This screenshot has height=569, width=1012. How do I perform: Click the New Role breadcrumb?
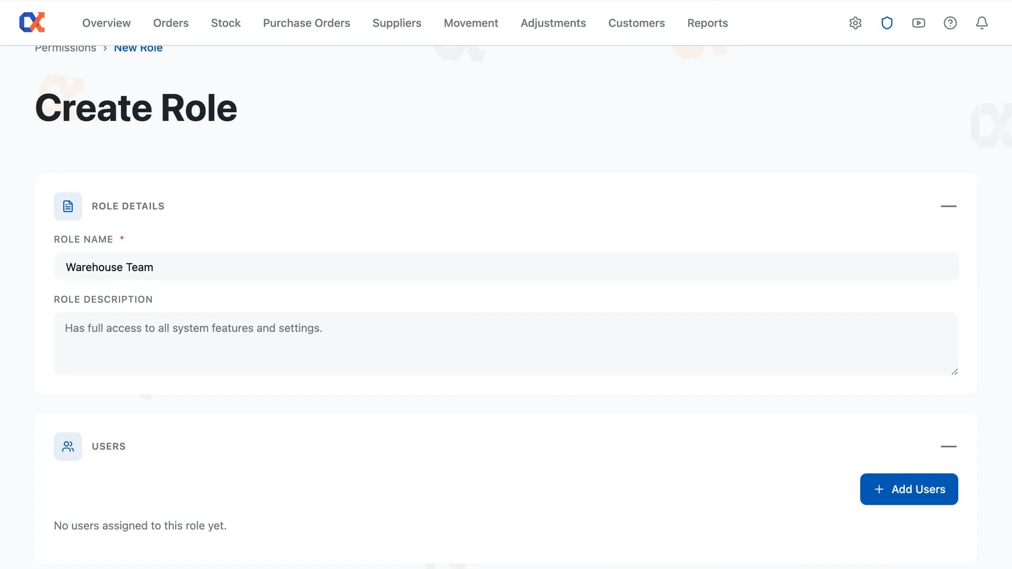138,48
